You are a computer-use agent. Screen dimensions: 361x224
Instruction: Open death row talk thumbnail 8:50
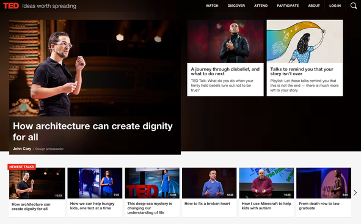324,183
